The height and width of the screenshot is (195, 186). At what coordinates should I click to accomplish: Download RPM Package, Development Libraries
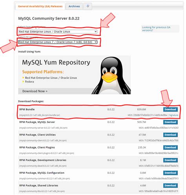170,160
